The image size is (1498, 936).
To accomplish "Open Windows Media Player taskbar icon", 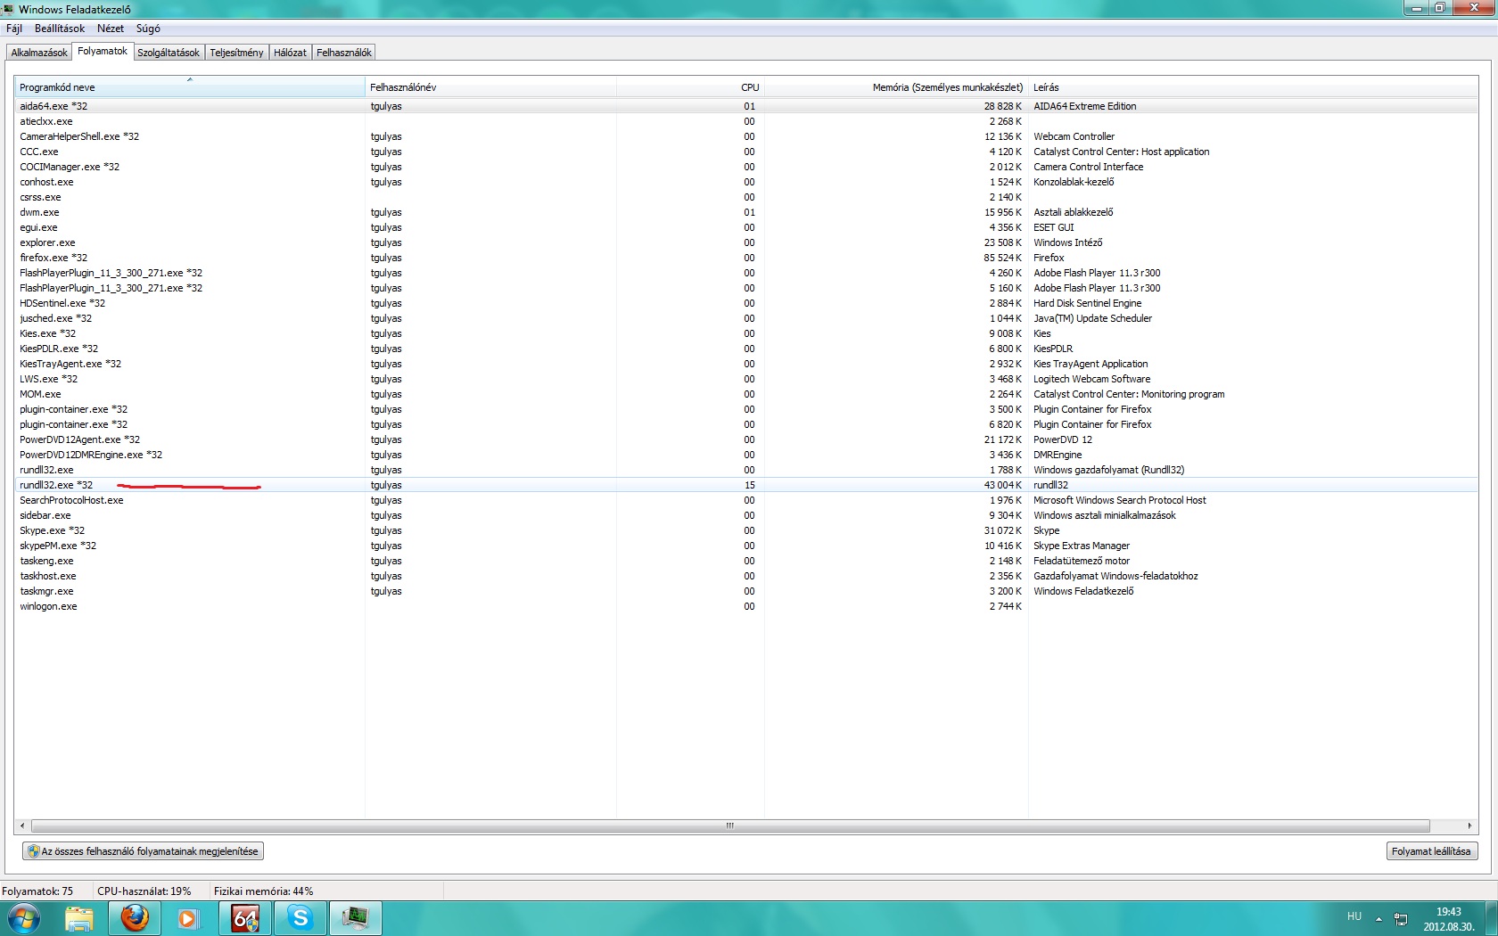I will pos(187,917).
